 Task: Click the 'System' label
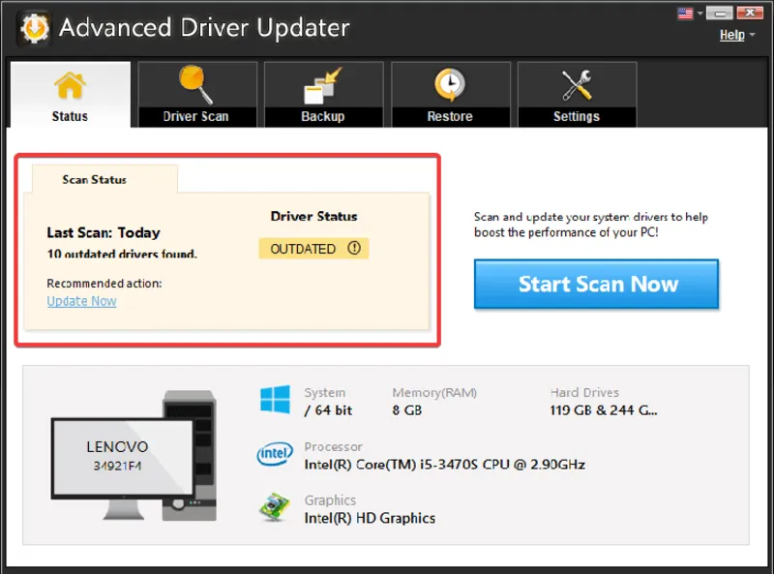tap(325, 392)
